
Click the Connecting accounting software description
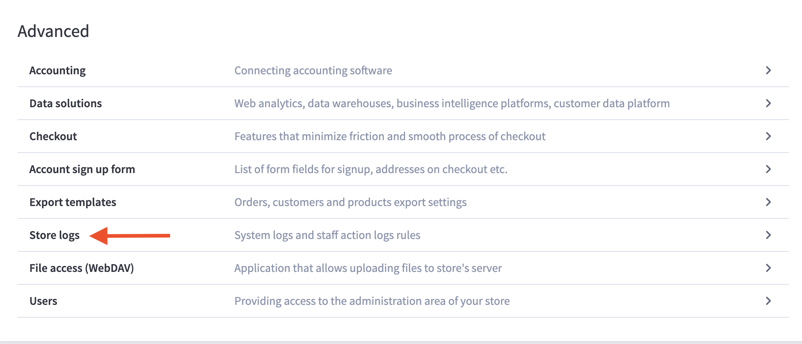click(313, 70)
